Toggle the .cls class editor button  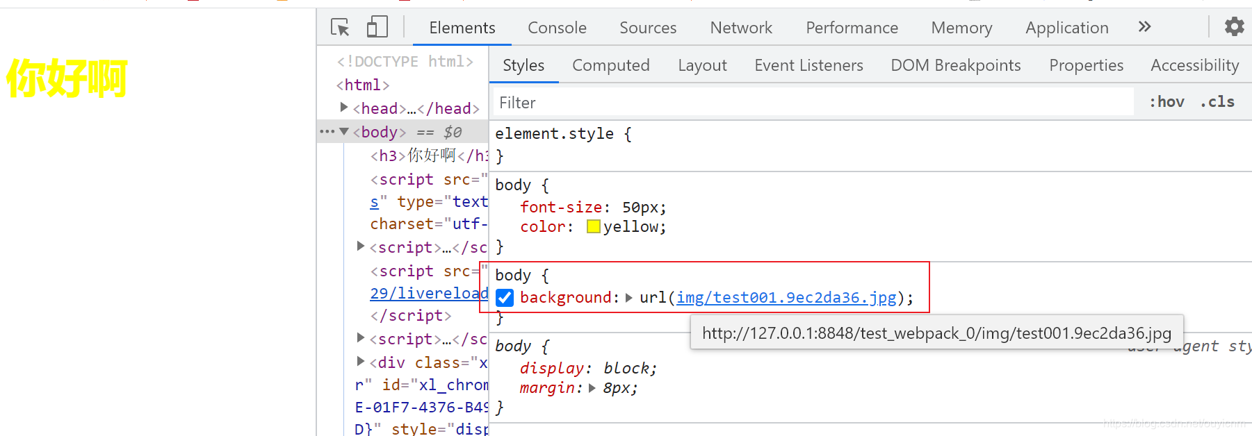1217,102
